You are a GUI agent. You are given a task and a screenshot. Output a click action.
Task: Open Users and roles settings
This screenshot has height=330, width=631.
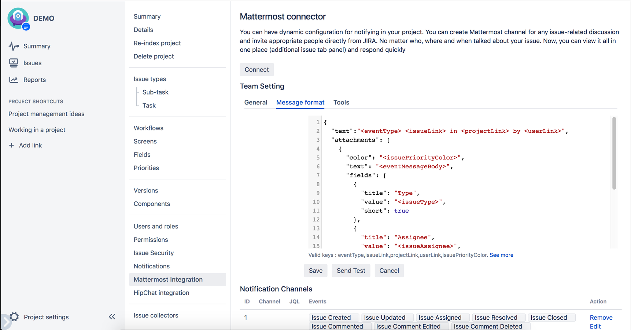(156, 226)
